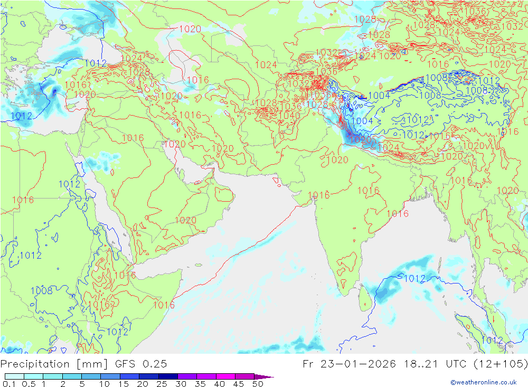The height and width of the screenshot is (387, 528).
Task: Click the '1040' isobar pressure label
Action: 289,116
